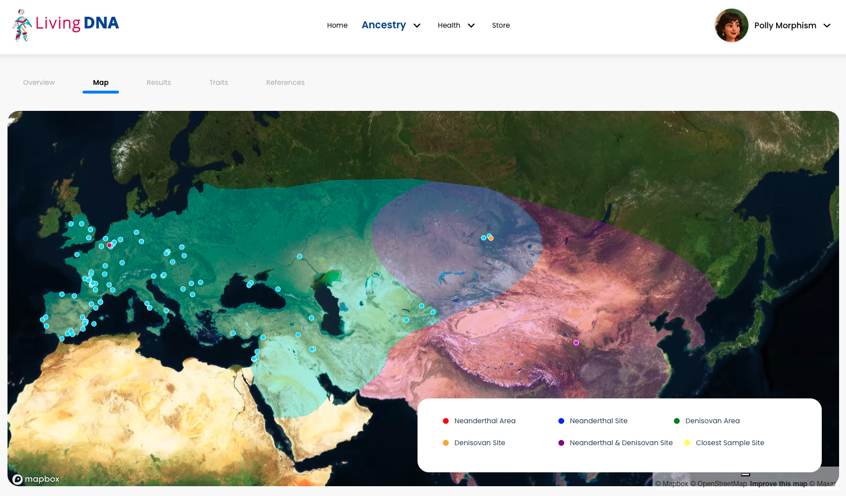
Task: Expand the Health dropdown chevron
Action: point(471,25)
